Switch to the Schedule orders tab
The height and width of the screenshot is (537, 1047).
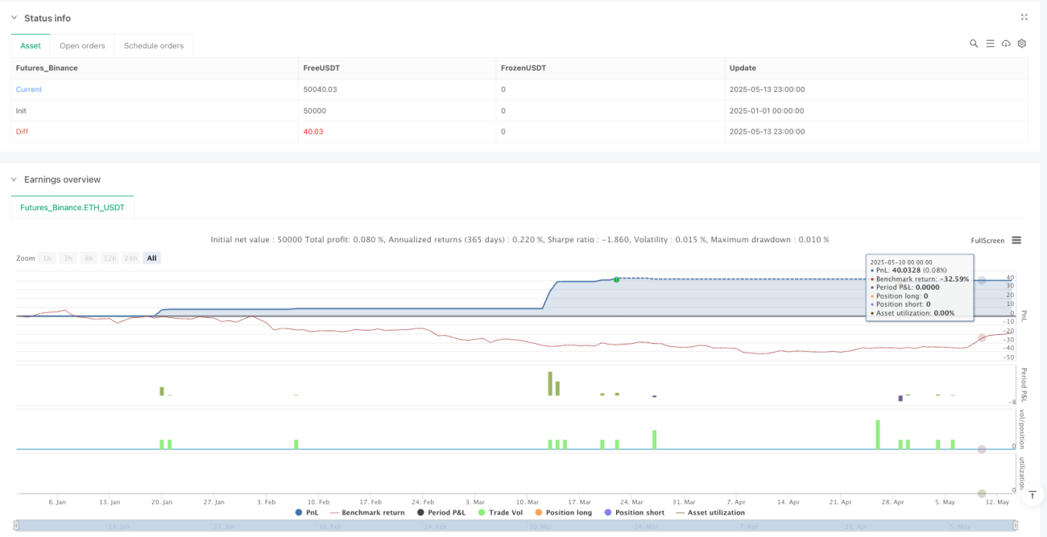click(154, 46)
